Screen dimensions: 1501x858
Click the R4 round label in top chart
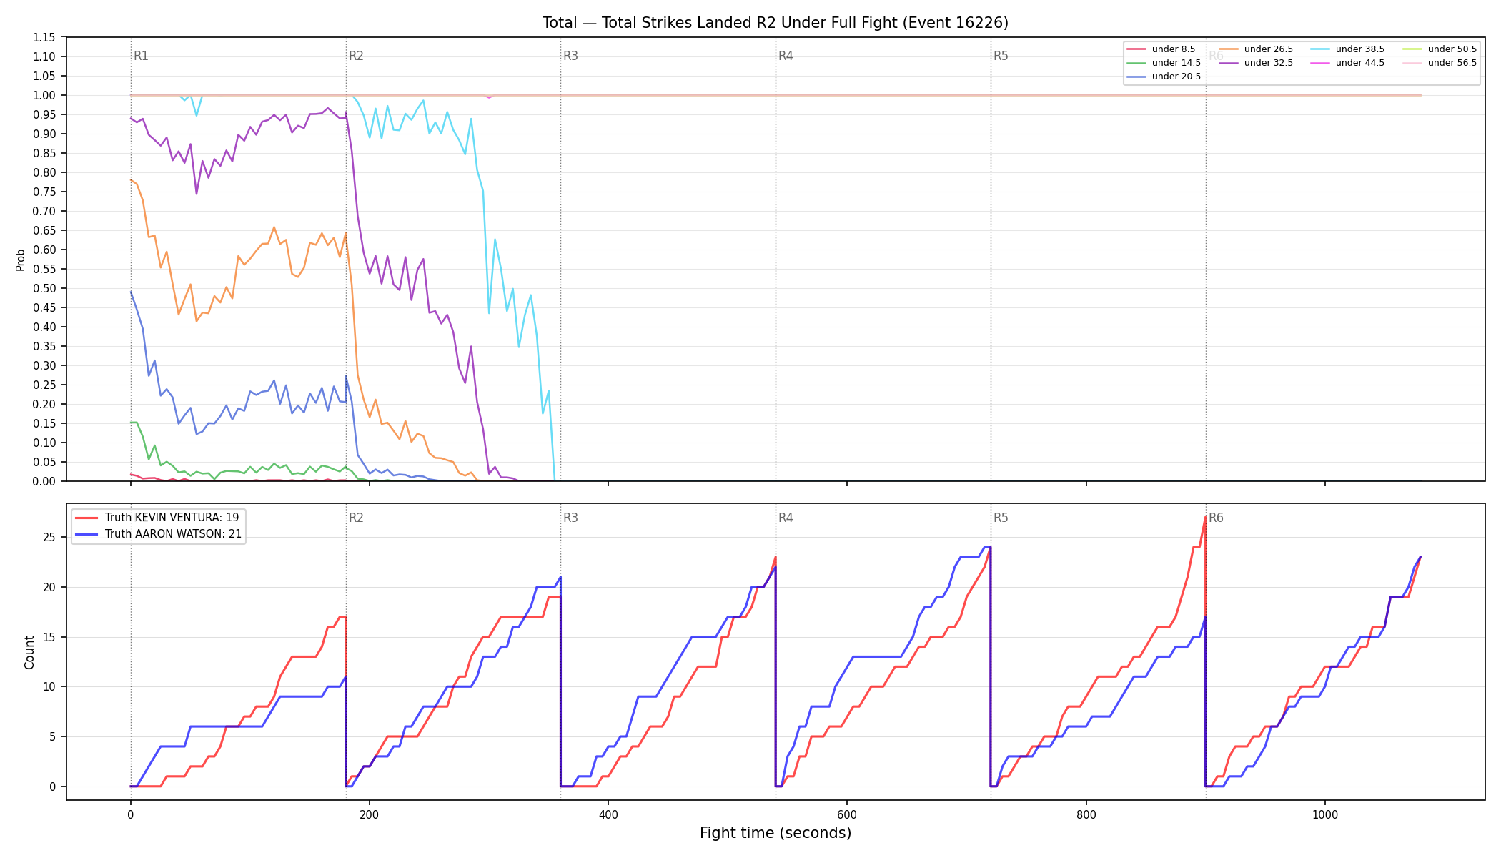[786, 56]
